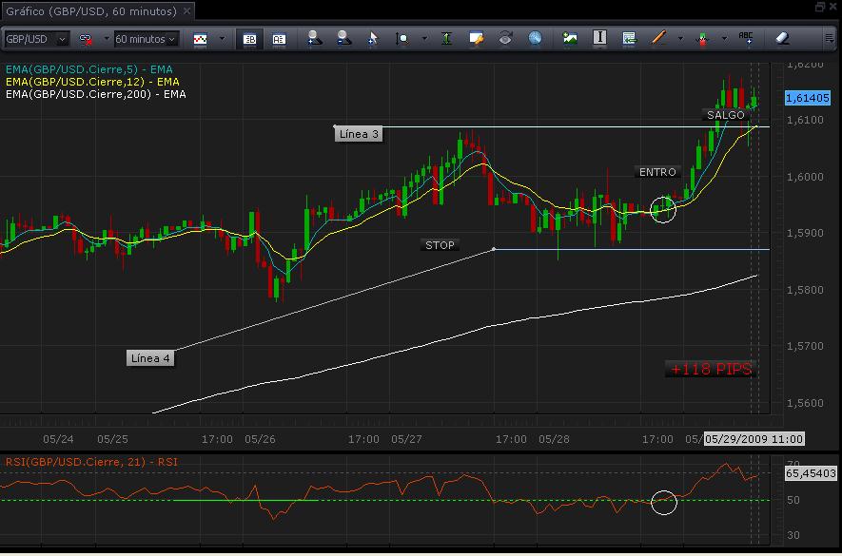Open the toolbar options menu at far right

(x=829, y=39)
